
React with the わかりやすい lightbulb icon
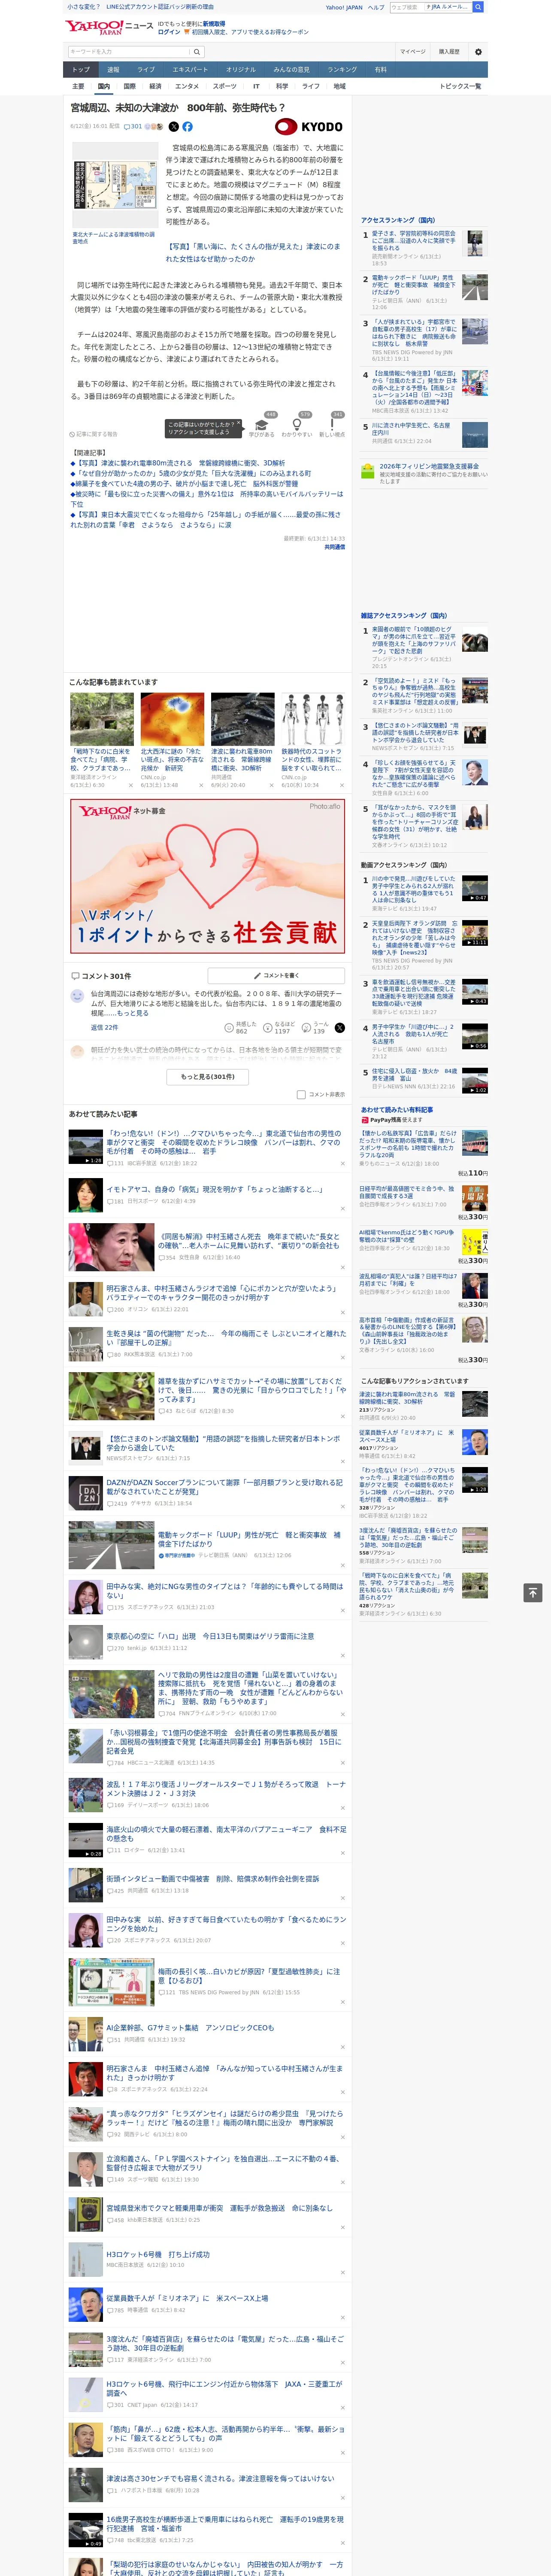(296, 425)
